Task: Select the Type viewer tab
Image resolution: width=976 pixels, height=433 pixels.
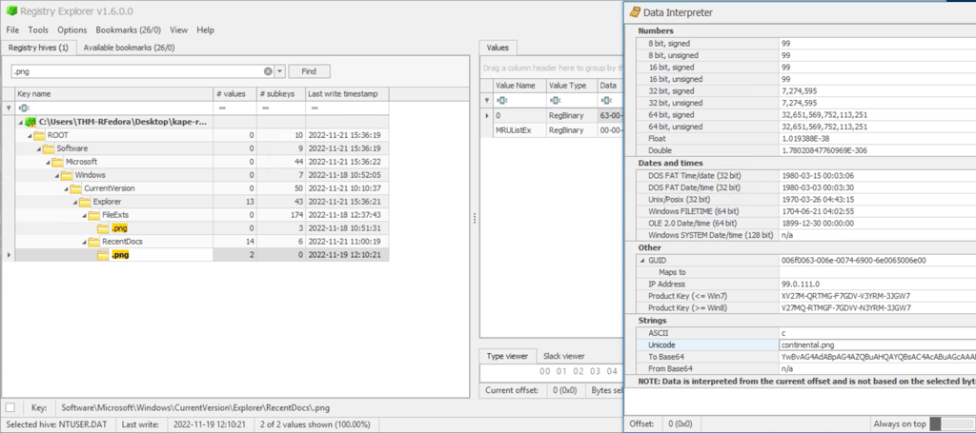Action: pyautogui.click(x=507, y=356)
